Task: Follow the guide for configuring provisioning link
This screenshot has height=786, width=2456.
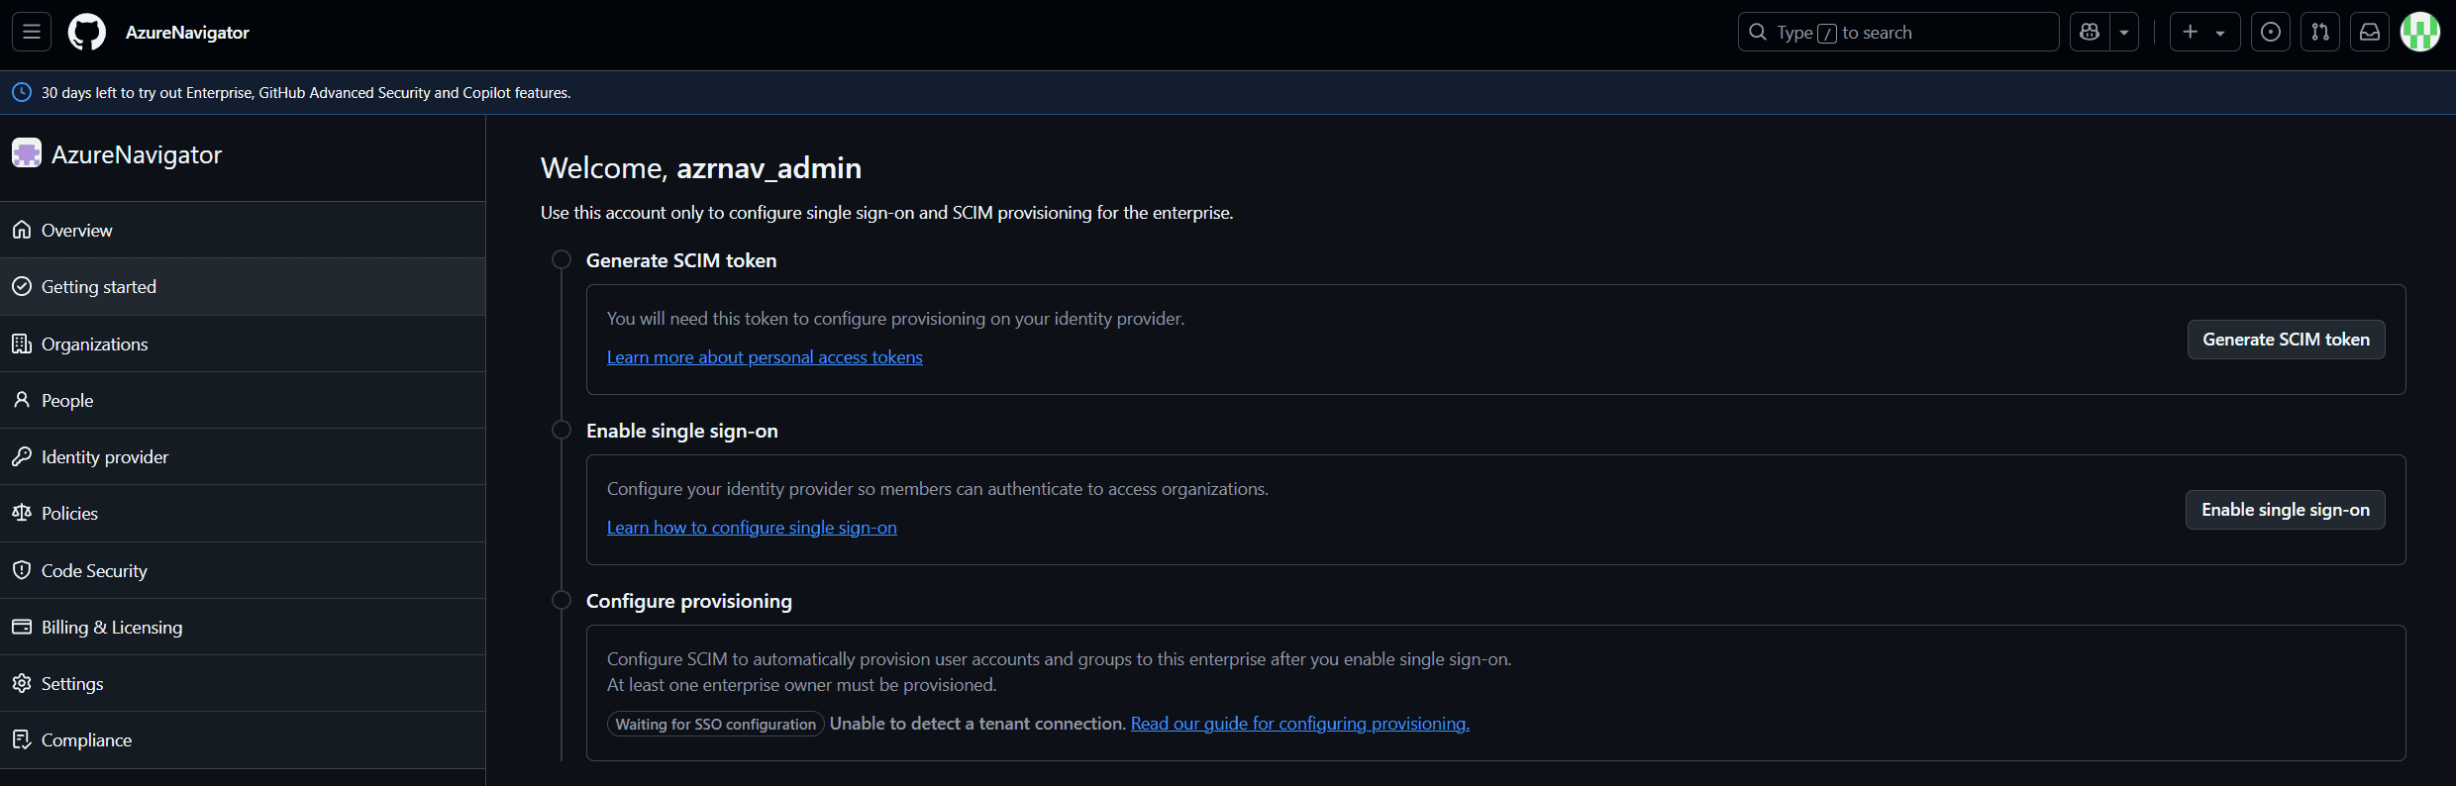Action: (x=1299, y=724)
